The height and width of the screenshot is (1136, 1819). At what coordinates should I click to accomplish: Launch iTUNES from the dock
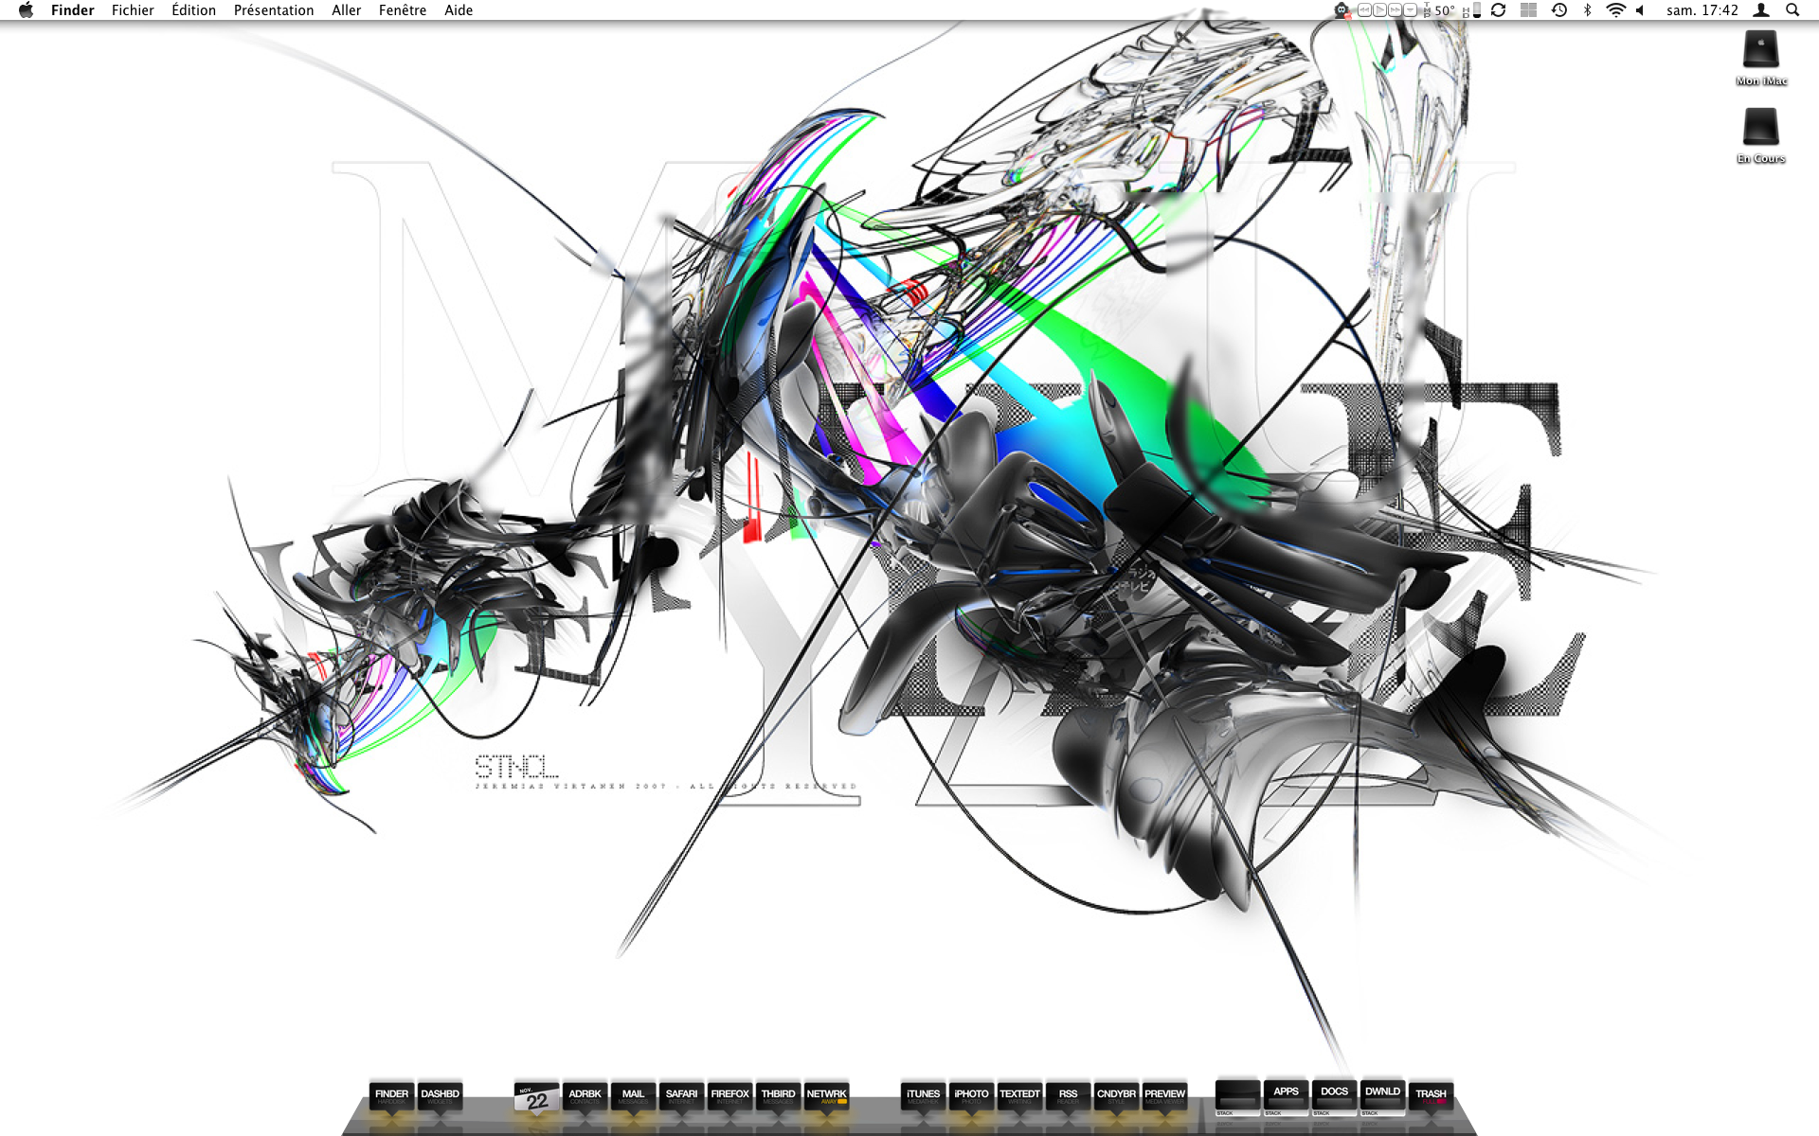tap(923, 1097)
